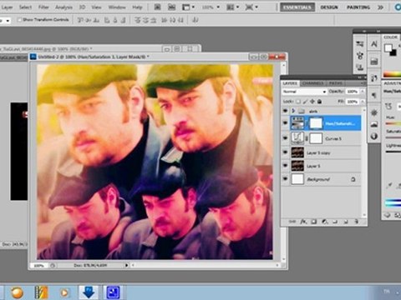Click the Auto-Align Layers icon in options bar

click(195, 20)
